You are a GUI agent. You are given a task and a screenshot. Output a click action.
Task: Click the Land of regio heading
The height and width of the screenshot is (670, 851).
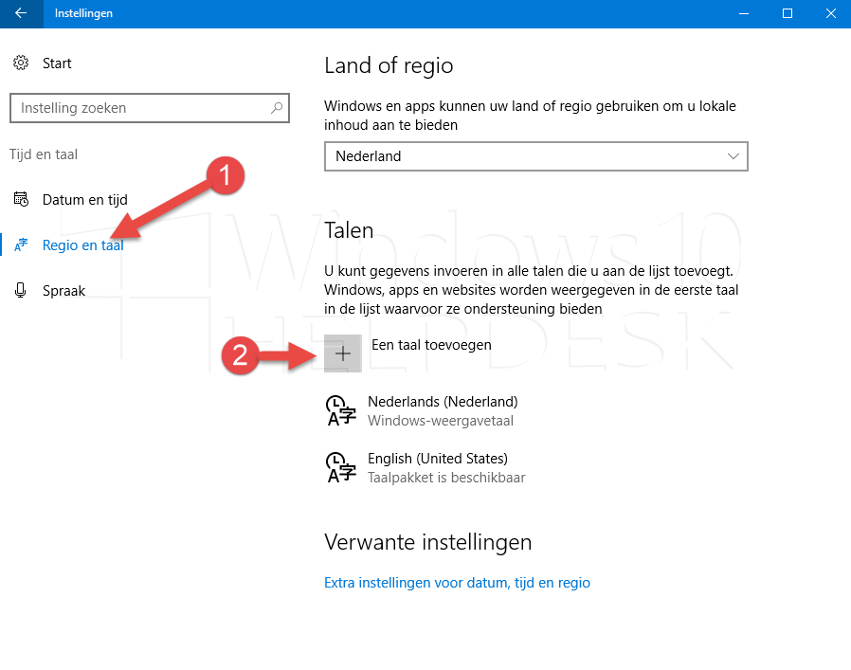389,65
